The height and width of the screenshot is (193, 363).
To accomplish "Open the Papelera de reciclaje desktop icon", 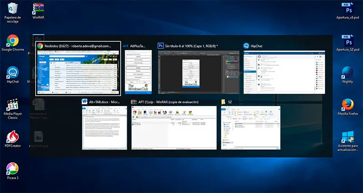I will click(13, 13).
